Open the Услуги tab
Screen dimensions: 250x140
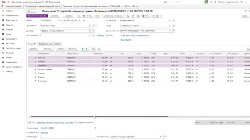pyautogui.click(x=57, y=44)
